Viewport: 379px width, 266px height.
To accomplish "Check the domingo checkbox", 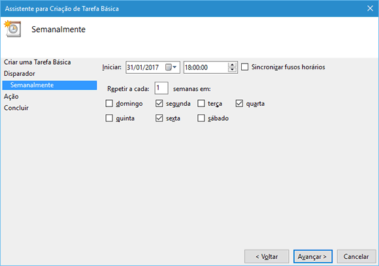I will pyautogui.click(x=109, y=103).
